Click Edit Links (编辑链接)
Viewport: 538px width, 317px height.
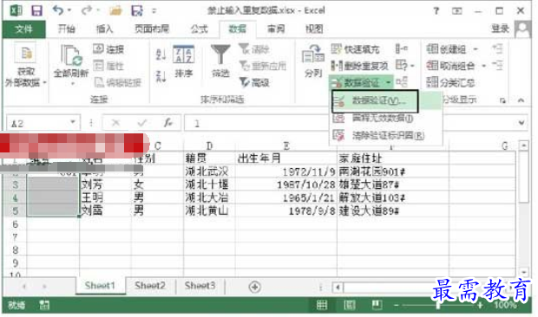pos(118,82)
